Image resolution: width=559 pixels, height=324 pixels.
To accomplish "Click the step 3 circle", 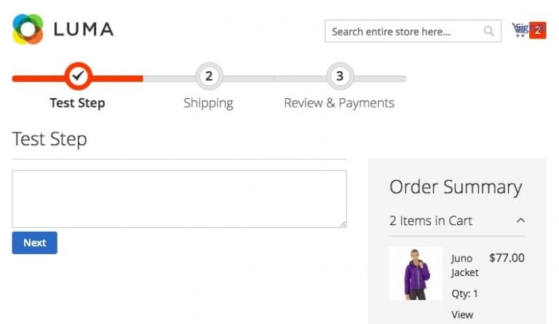I will pos(339,76).
